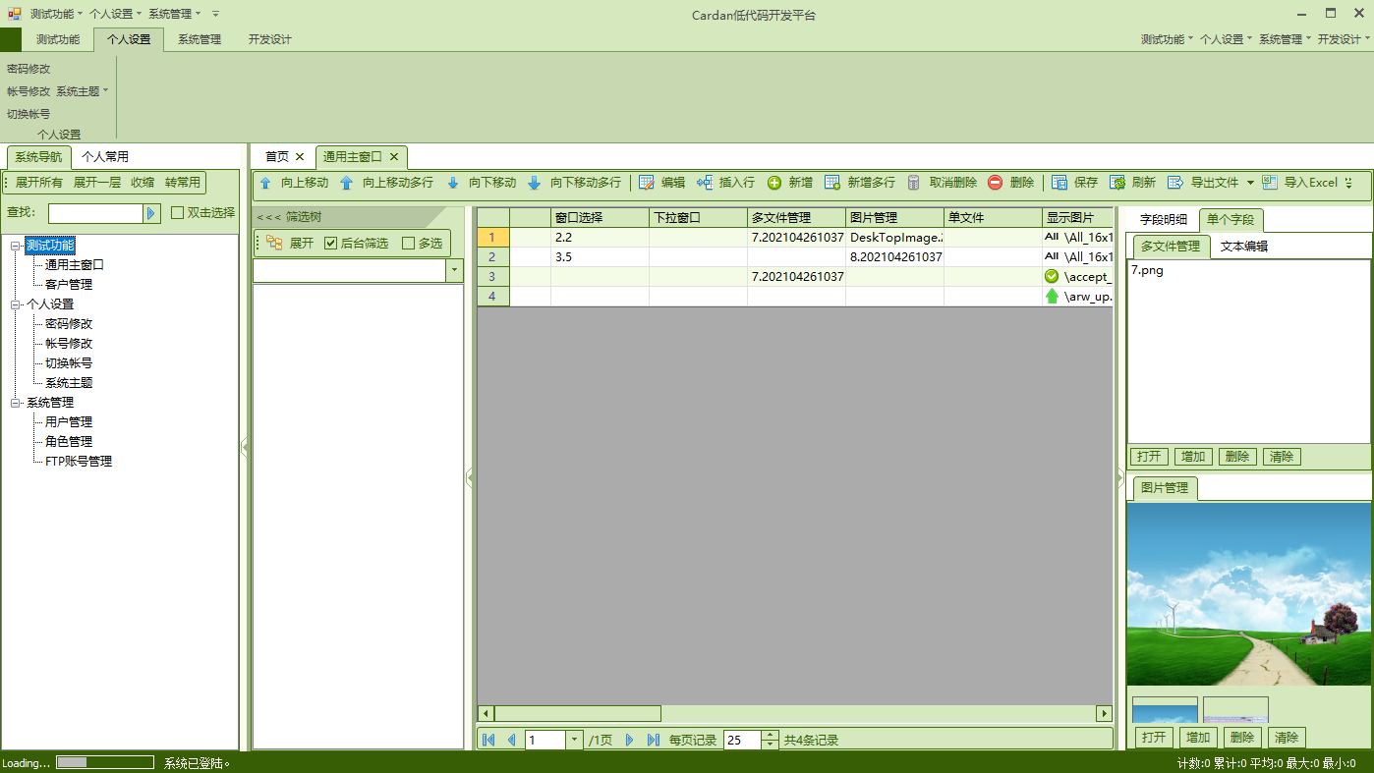This screenshot has width=1374, height=773.
Task: Open the 开发设计 menu at top right
Action: [x=1343, y=39]
